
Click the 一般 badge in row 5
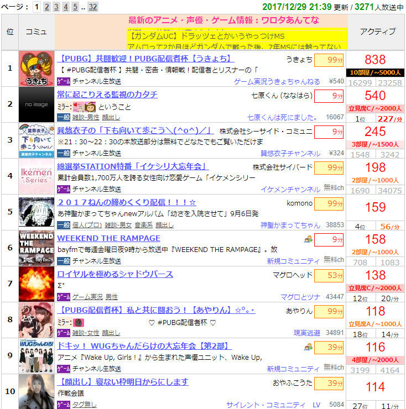(64, 225)
